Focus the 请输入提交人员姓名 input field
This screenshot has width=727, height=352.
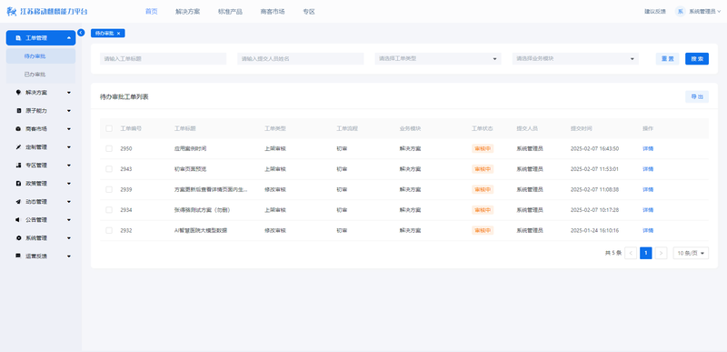pyautogui.click(x=301, y=59)
